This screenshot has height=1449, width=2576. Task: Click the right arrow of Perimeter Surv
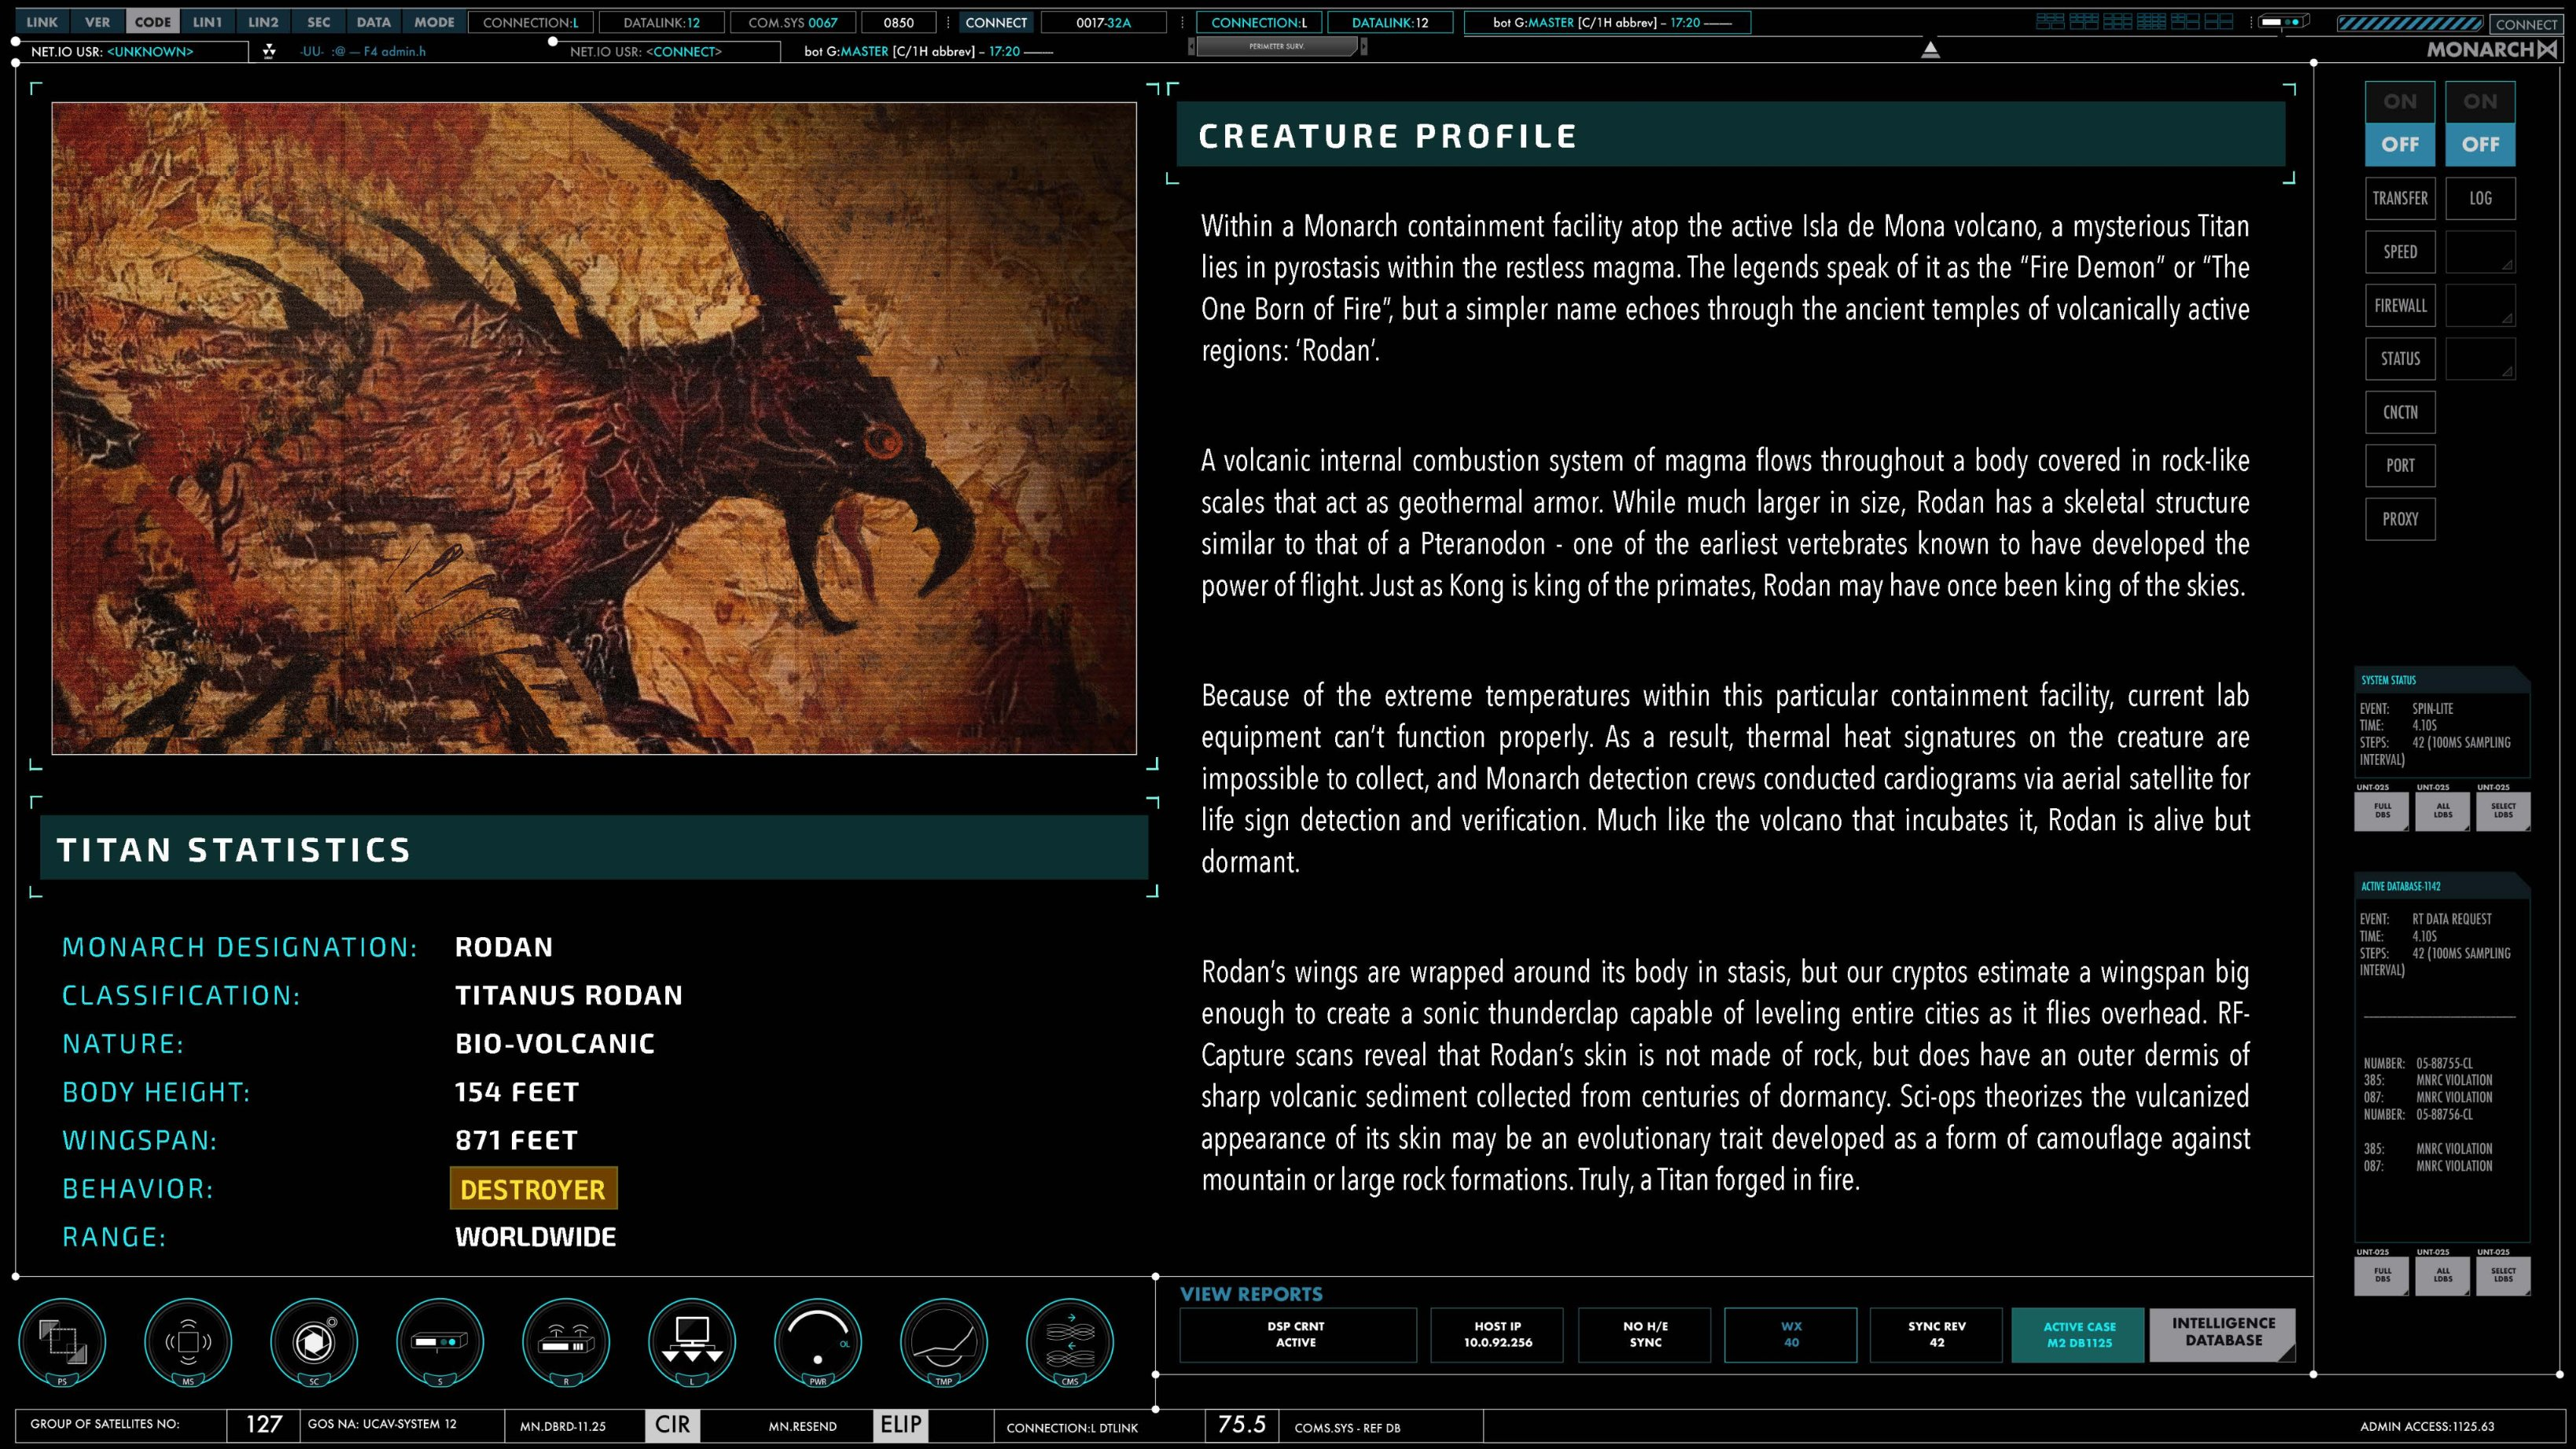(1363, 46)
